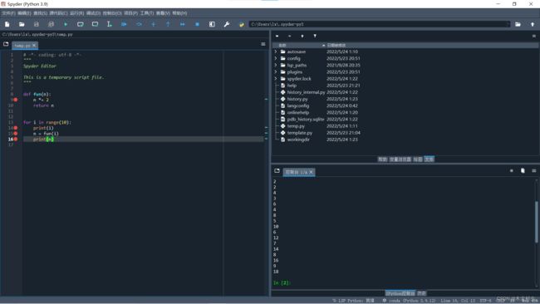540x304 pixels.
Task: Select template.py in the file list
Action: [300, 133]
